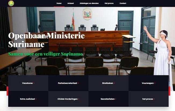Click the Openbaar Ministerie logo

(x=11, y=3)
